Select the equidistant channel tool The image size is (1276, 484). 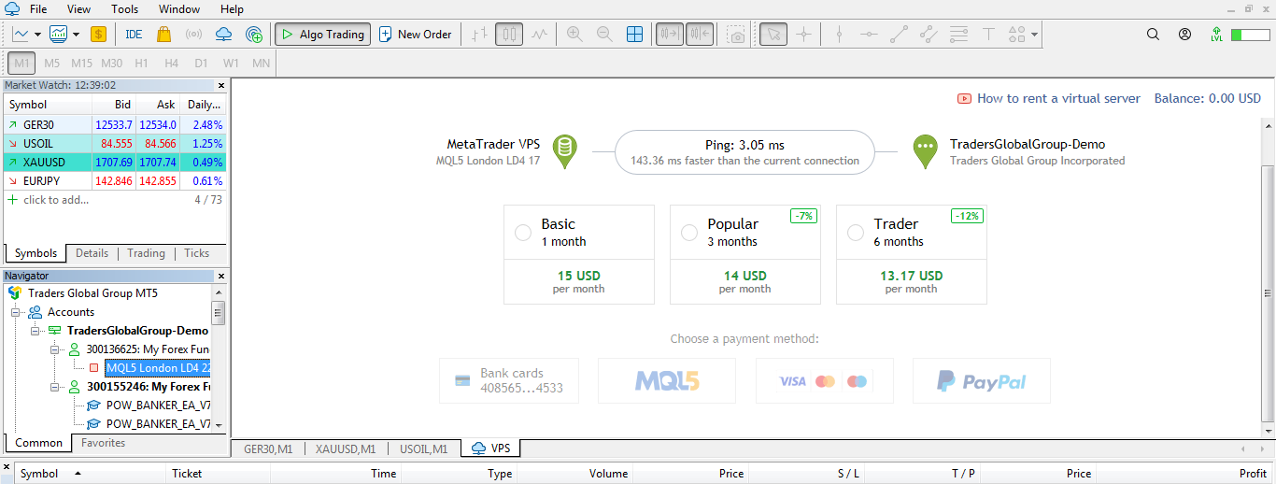pos(929,35)
